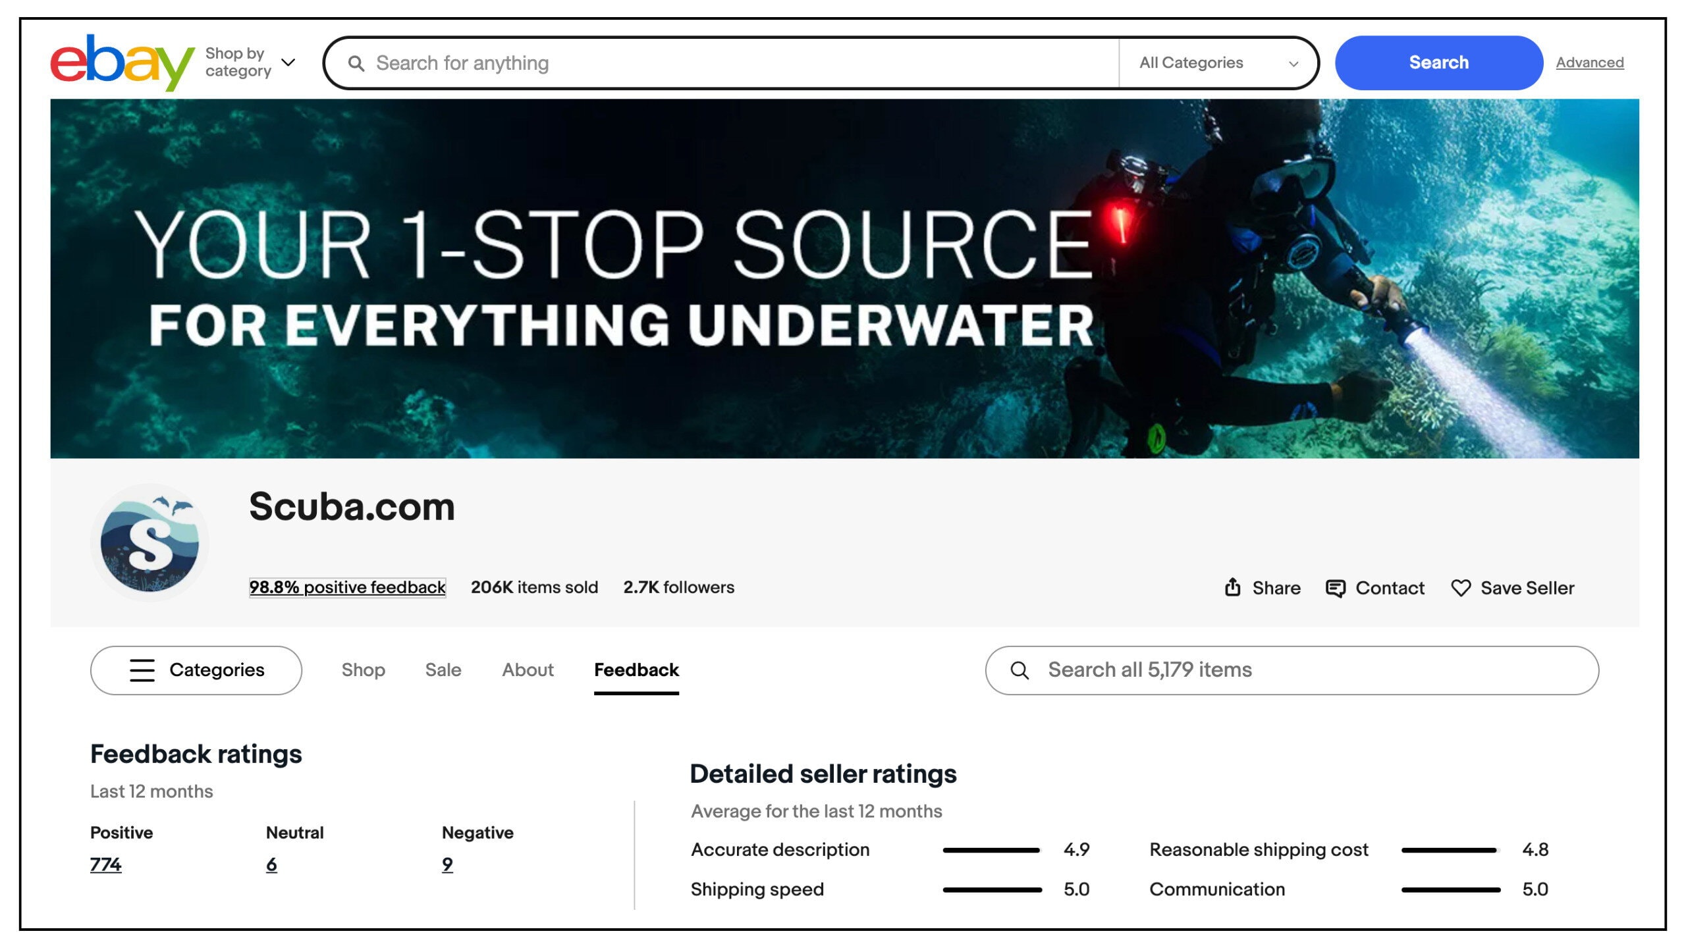Click the Categories button
The image size is (1686, 948).
click(196, 670)
